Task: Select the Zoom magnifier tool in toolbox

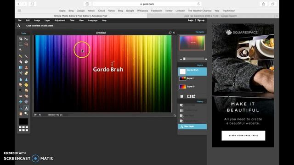Action: tap(26, 113)
